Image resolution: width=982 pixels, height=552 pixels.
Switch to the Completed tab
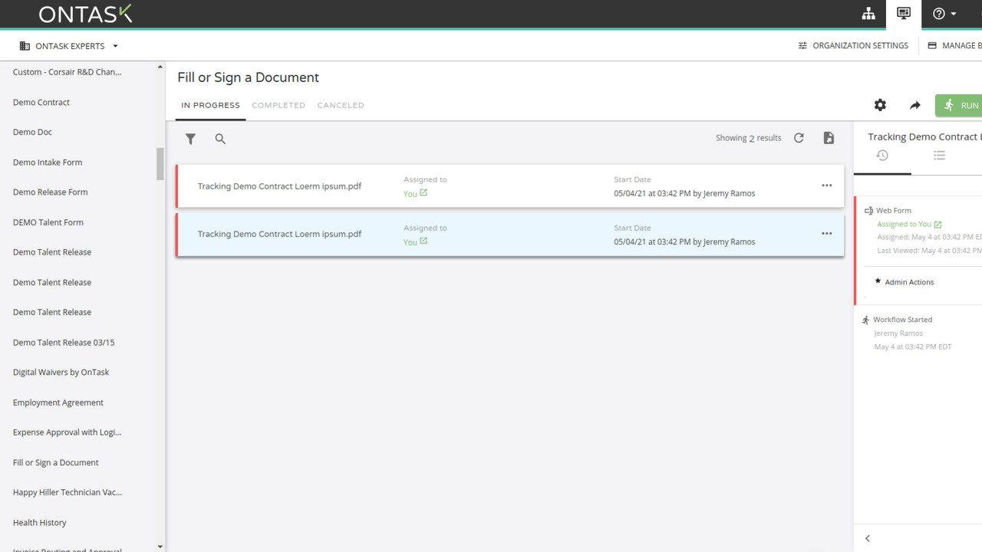coord(278,105)
